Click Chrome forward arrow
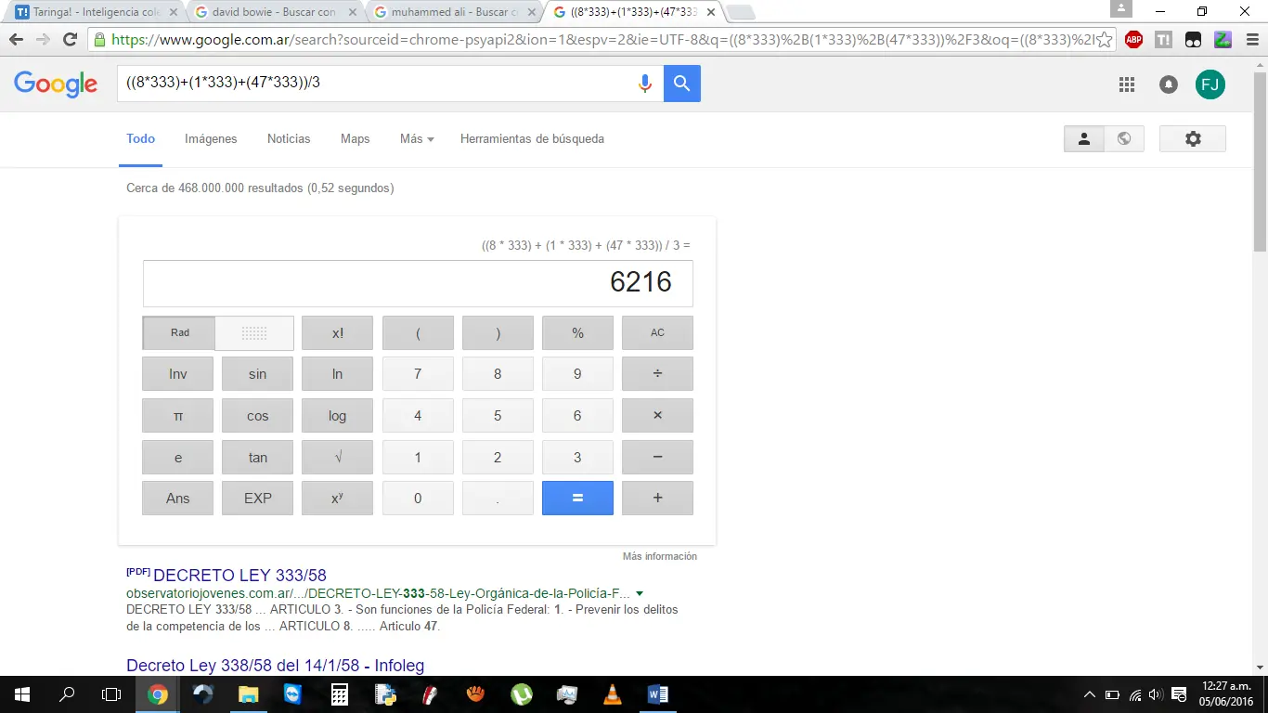This screenshot has height=713, width=1268. 43,40
